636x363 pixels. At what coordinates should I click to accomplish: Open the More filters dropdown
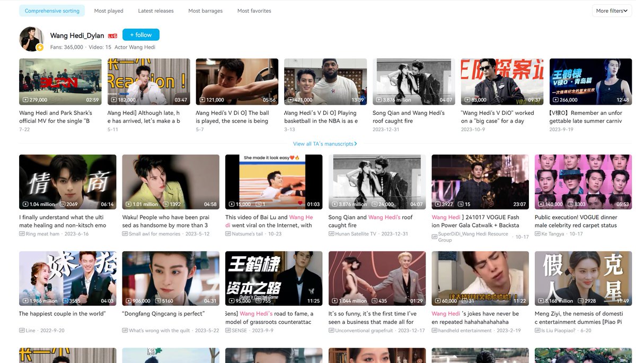click(x=611, y=10)
